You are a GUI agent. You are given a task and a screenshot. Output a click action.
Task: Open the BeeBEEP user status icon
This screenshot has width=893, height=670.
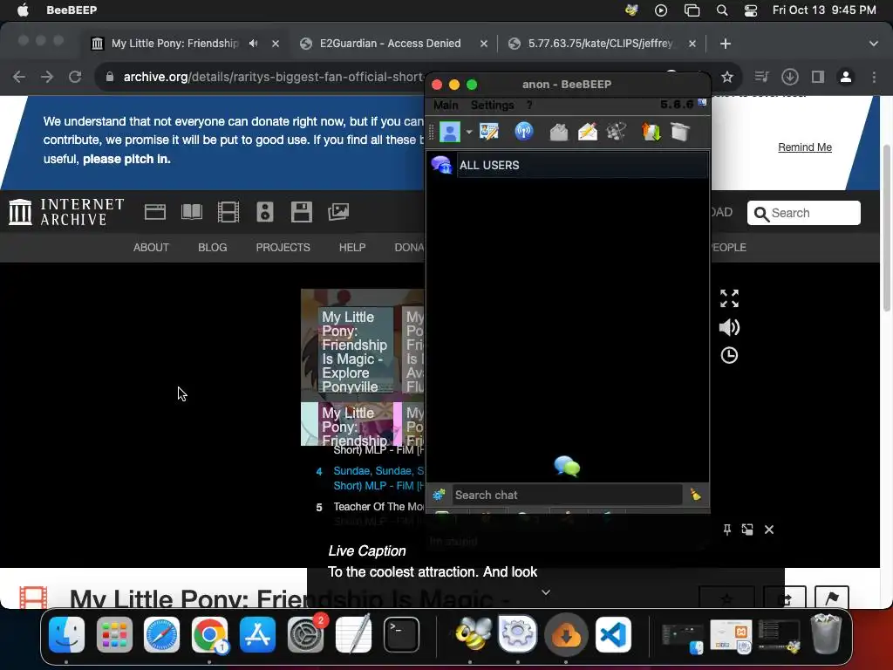point(449,133)
